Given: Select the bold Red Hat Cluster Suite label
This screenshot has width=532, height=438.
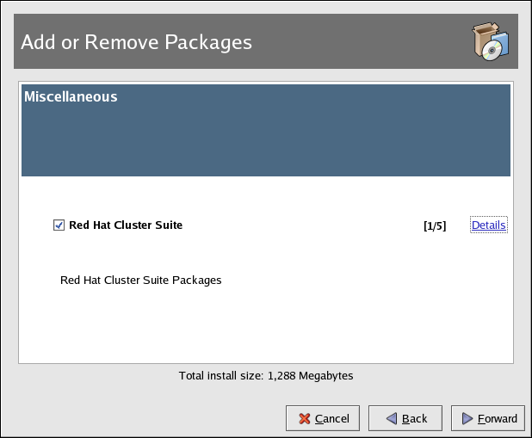Looking at the screenshot, I should 126,225.
